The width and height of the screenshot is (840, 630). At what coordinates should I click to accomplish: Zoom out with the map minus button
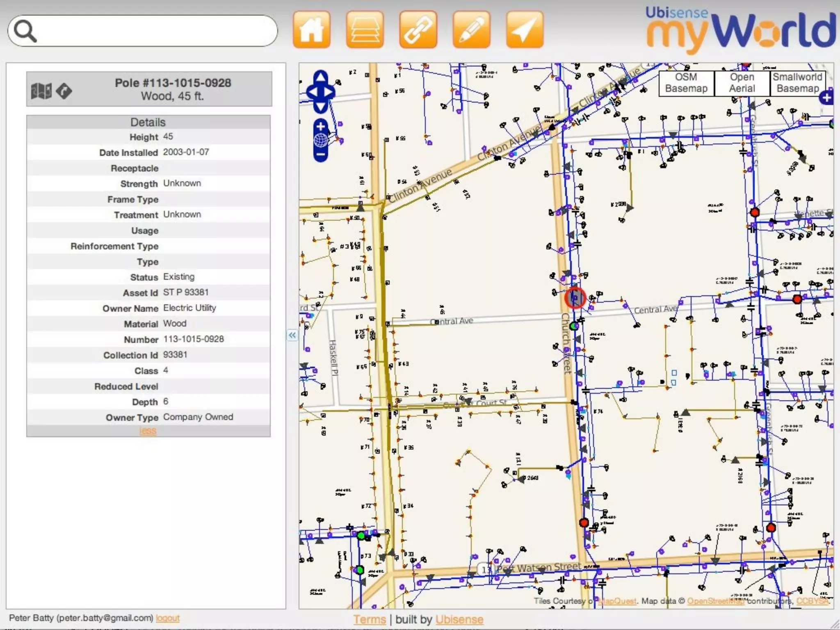(321, 155)
